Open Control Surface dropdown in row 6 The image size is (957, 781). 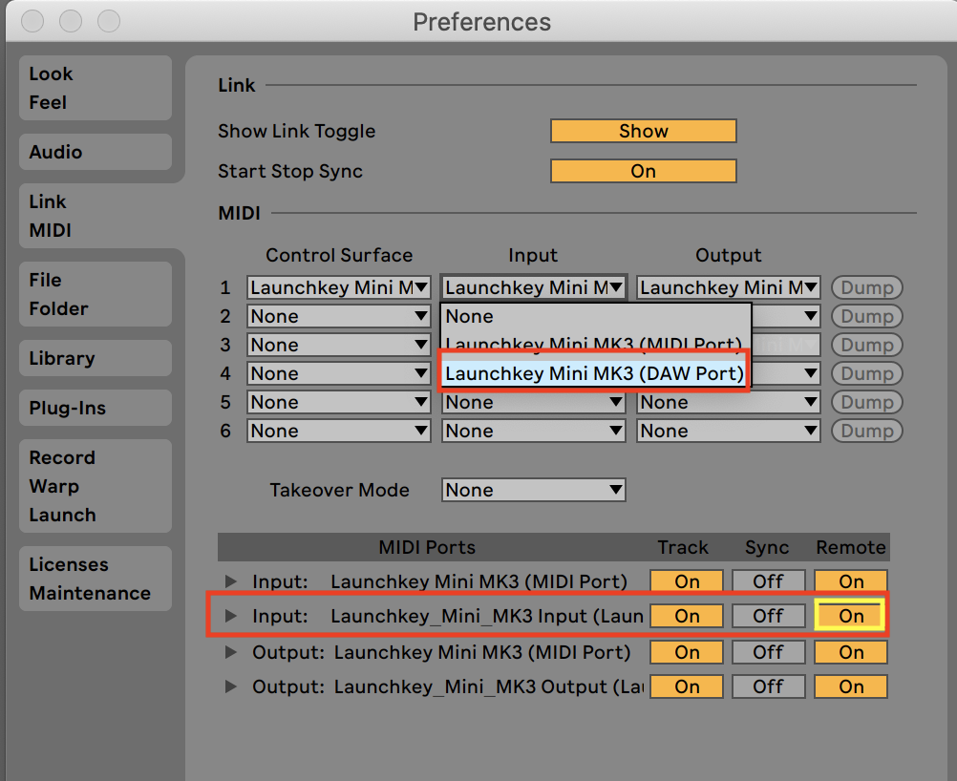[x=339, y=431]
